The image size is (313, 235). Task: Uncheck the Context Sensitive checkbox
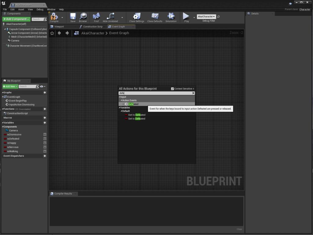pyautogui.click(x=172, y=89)
